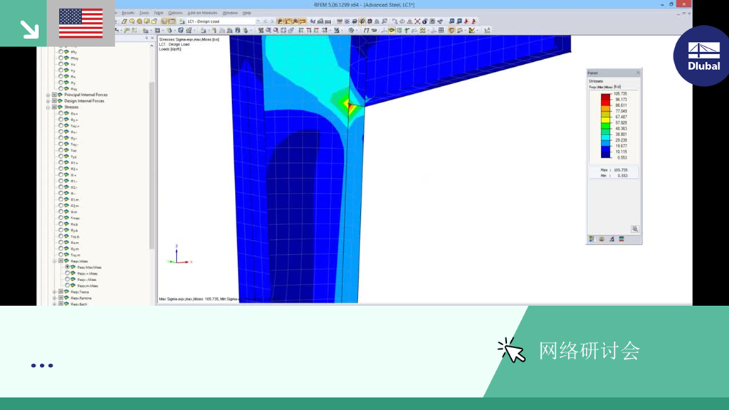Image resolution: width=729 pixels, height=410 pixels.
Task: Expand the σeqv,Tresca node
Action: coord(54,292)
